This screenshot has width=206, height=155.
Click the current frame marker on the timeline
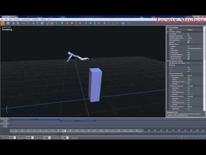coord(64,130)
